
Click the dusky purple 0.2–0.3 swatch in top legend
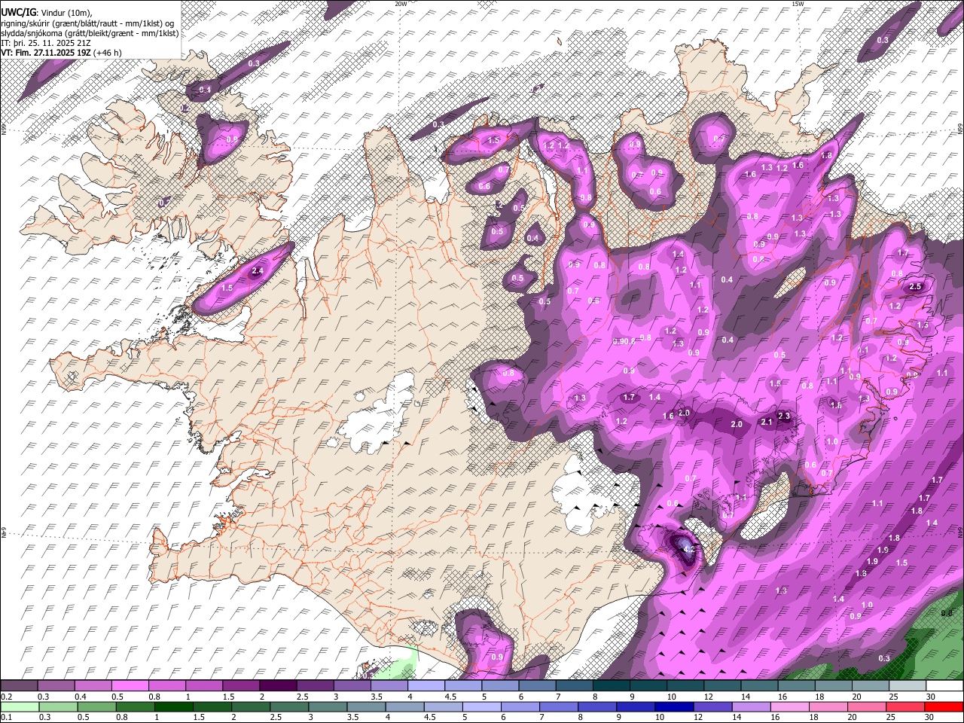pos(19,686)
